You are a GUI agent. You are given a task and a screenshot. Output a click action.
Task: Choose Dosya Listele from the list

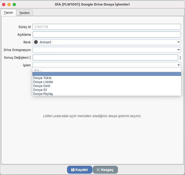[x=43, y=82]
